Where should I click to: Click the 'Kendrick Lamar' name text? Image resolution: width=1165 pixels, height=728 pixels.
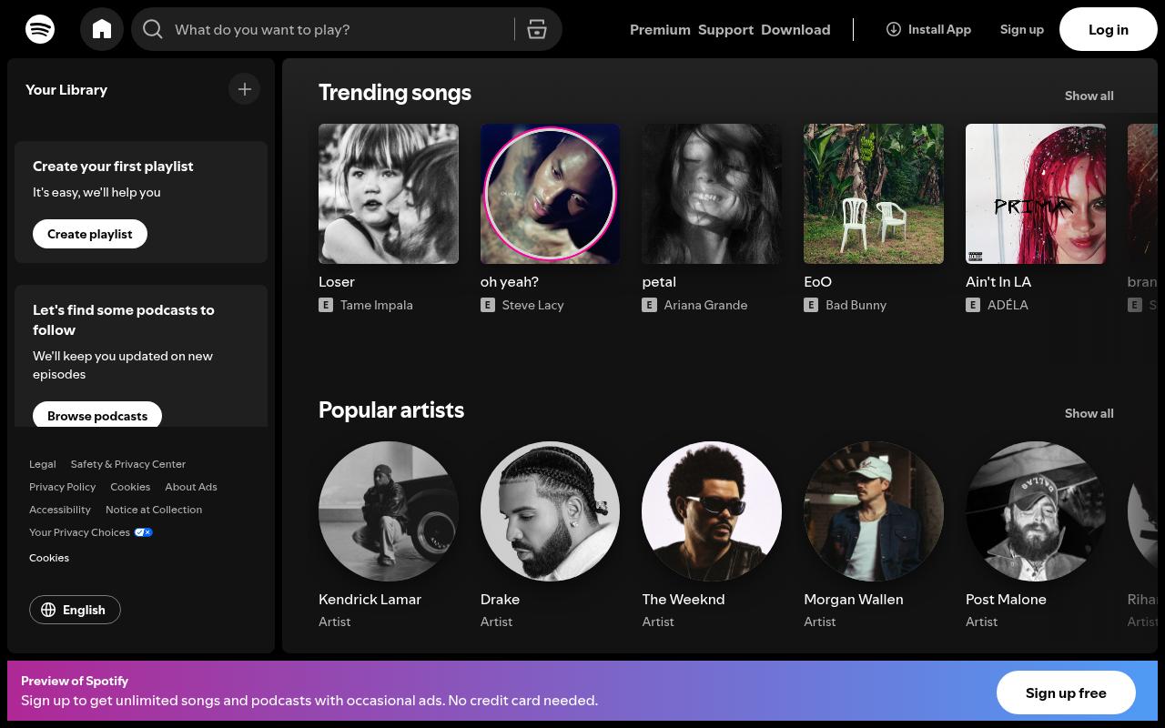click(370, 600)
